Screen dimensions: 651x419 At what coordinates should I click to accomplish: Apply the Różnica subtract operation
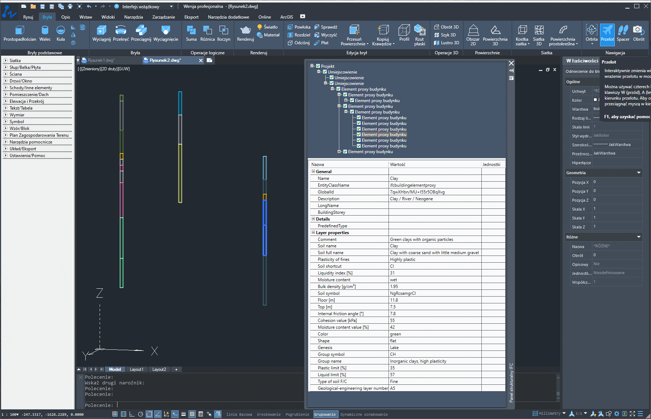pos(207,34)
